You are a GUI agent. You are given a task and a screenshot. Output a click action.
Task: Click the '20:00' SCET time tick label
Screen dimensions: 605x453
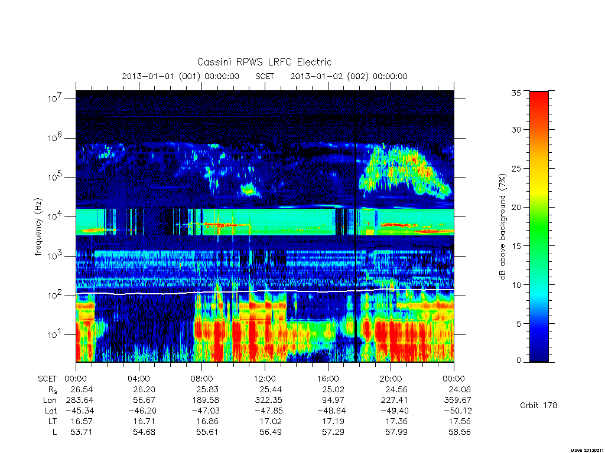pos(391,379)
